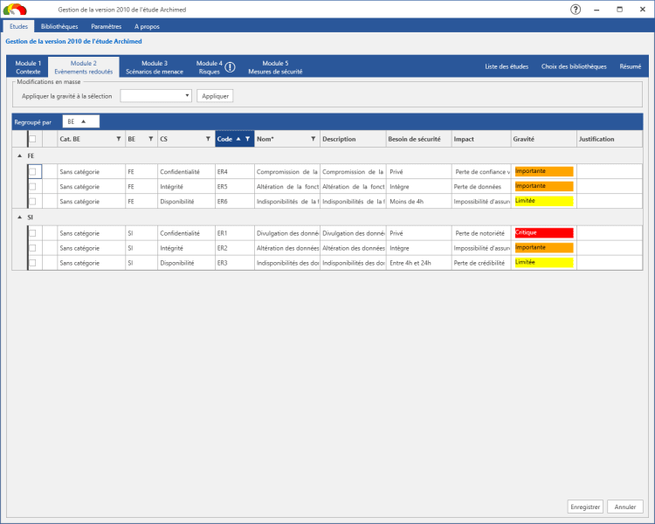Open the gravité selection dropdown
This screenshot has width=655, height=524.
(x=155, y=96)
